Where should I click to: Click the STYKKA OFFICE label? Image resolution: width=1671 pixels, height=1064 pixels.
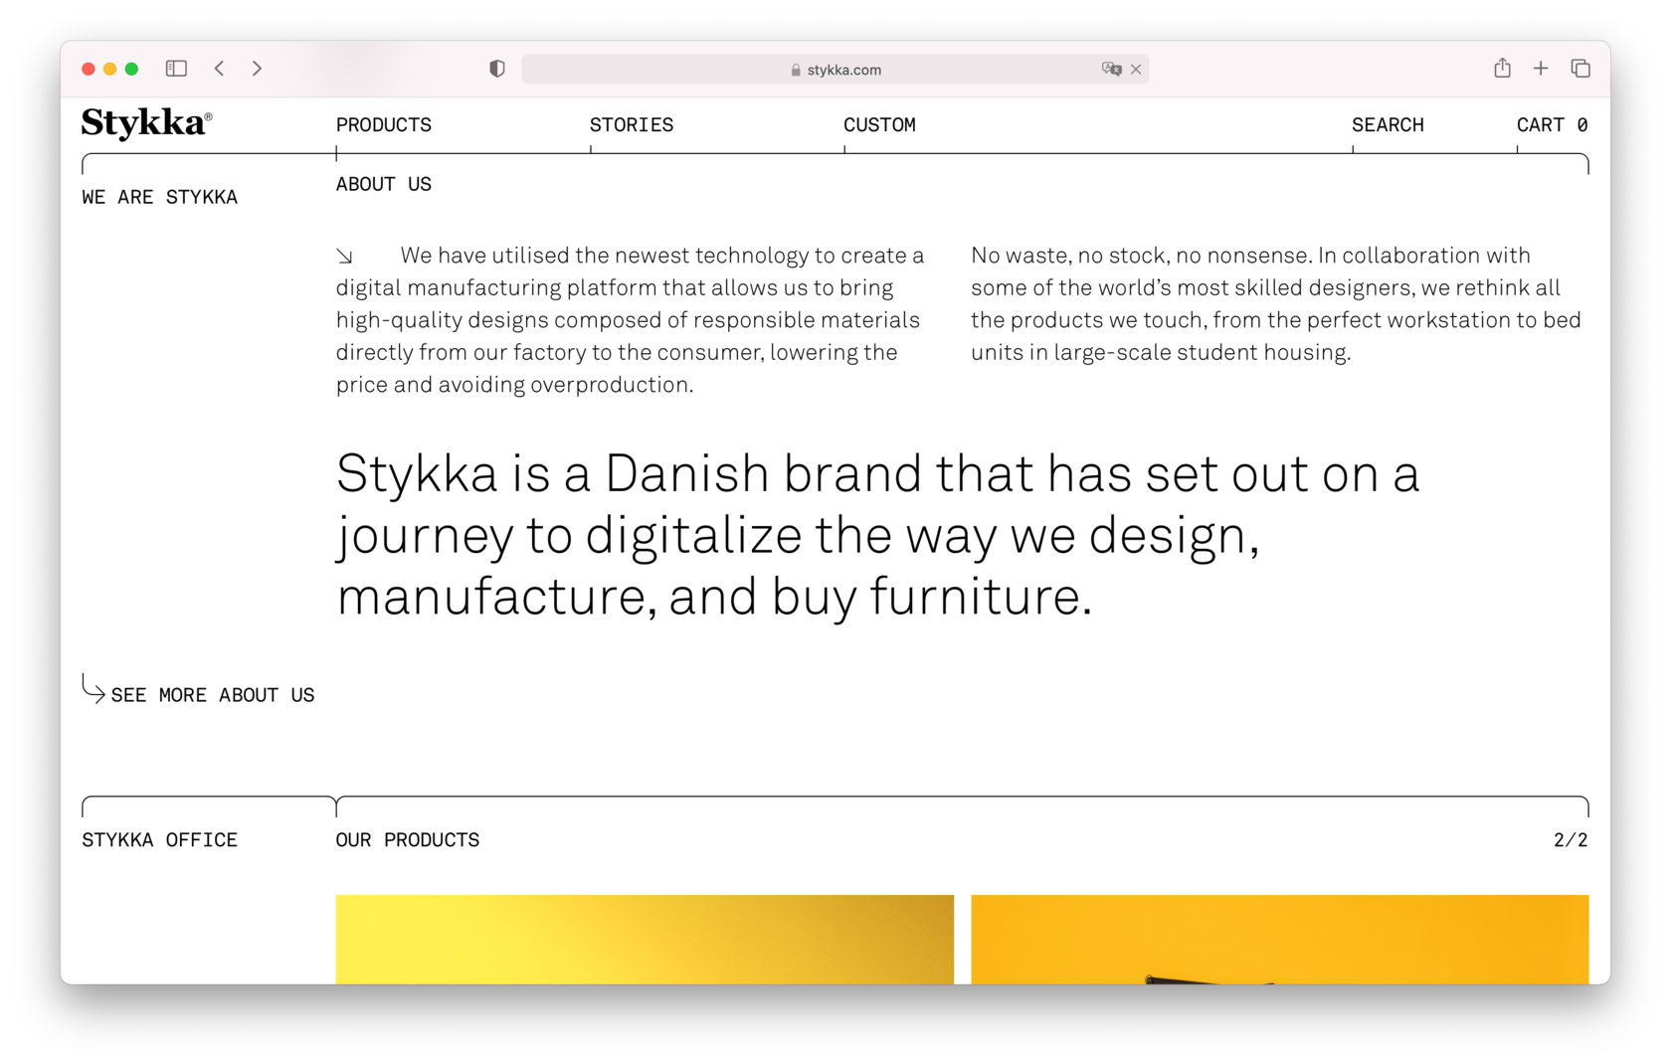(159, 840)
